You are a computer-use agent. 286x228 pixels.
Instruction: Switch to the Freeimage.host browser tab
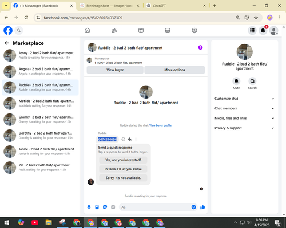point(109,6)
